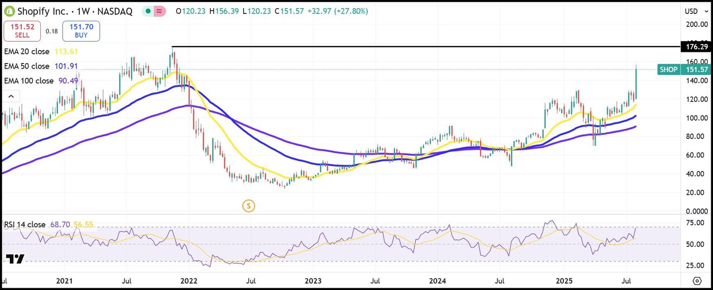Toggle the EMA 100 close indicator legend
This screenshot has height=290, width=713.
coord(29,81)
